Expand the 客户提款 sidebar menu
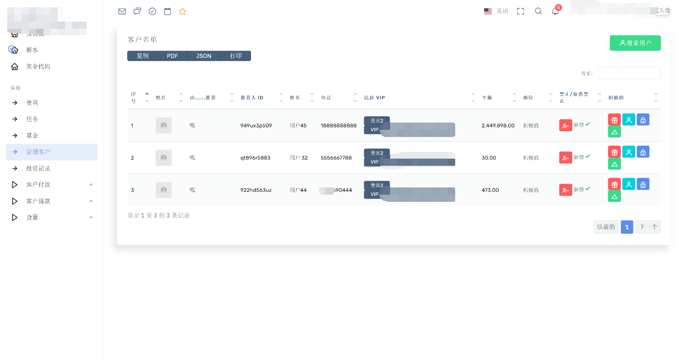The height and width of the screenshot is (360, 684). coord(52,201)
